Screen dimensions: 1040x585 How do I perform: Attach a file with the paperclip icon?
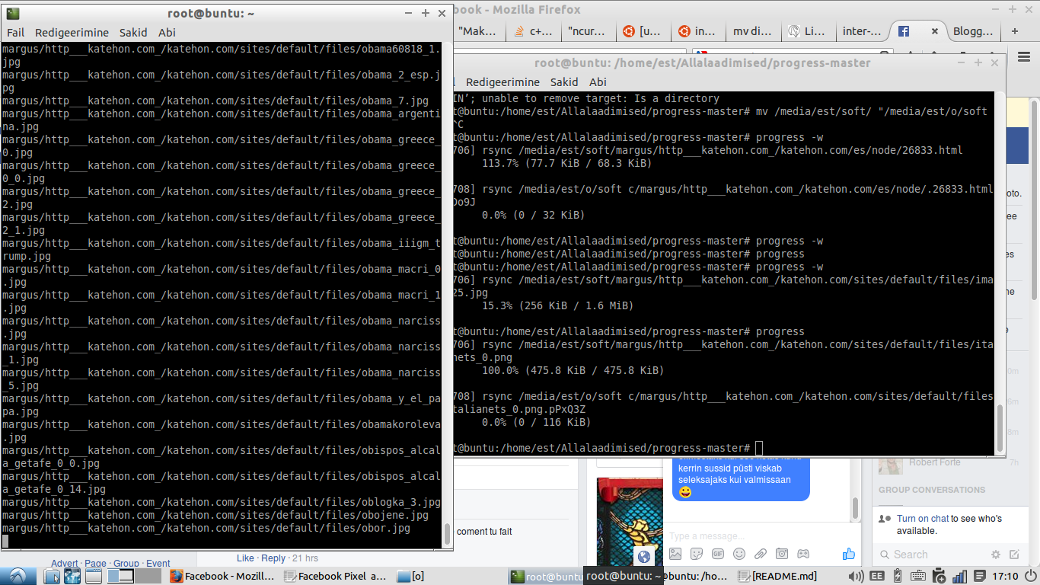click(761, 554)
